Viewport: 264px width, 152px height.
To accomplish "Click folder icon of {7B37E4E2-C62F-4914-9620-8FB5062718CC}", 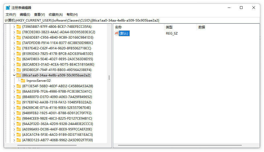I will (18, 48).
